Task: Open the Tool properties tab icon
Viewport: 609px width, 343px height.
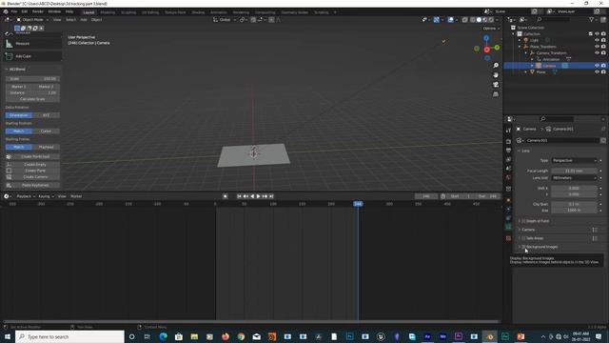Action: pos(508,131)
